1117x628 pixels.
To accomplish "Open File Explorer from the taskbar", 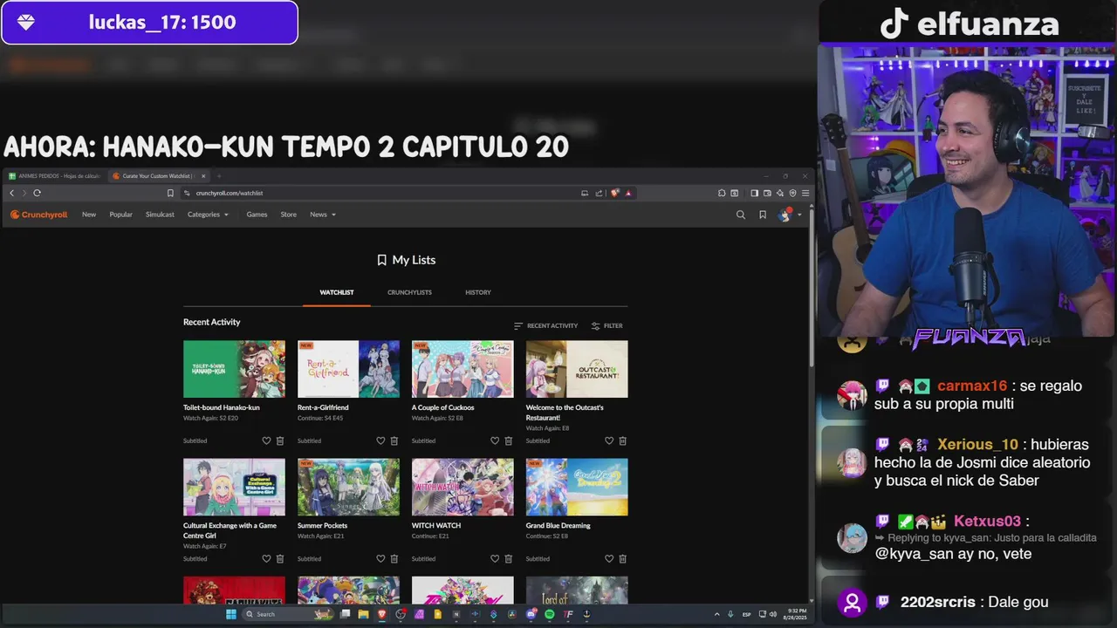I will tap(363, 614).
